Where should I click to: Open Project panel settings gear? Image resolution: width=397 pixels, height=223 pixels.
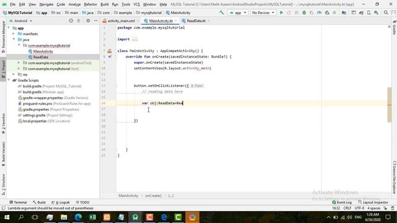88,20
